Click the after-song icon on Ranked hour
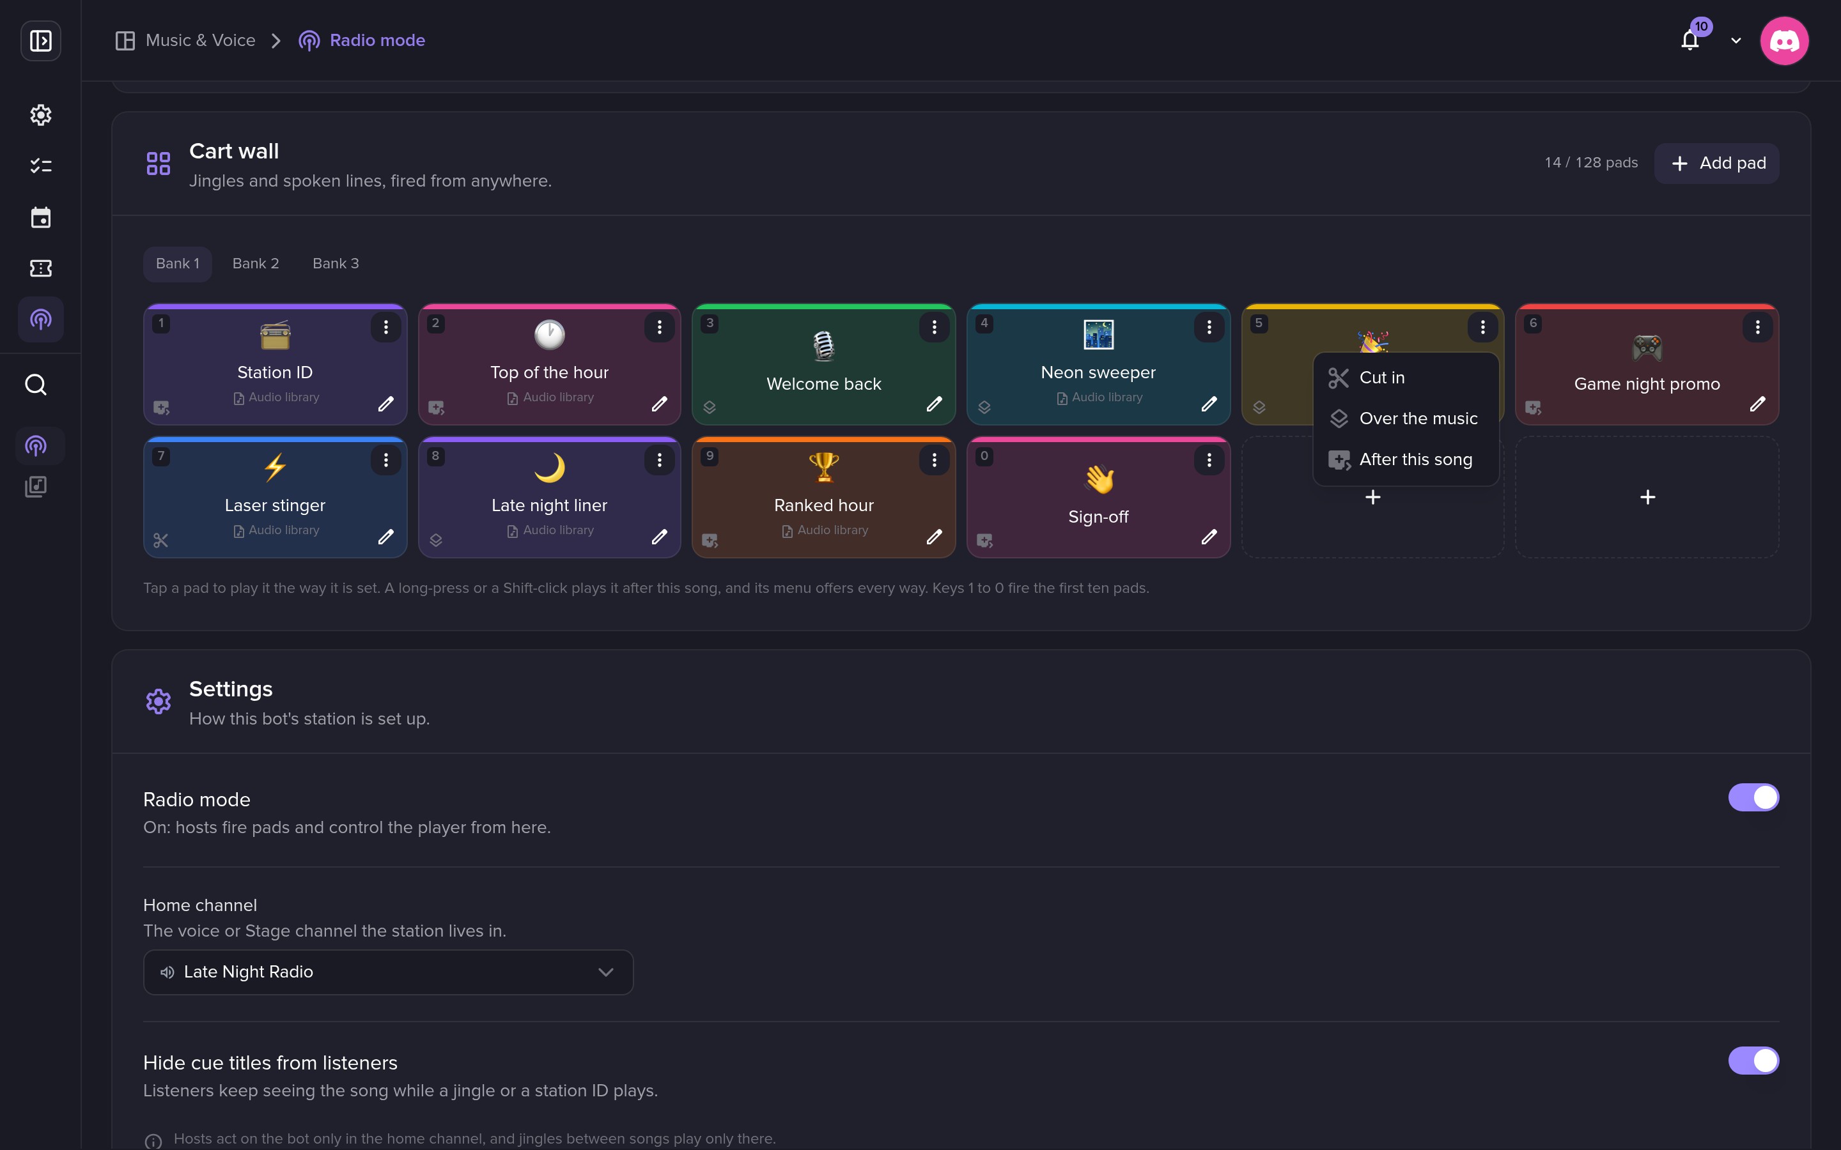Screen dimensions: 1841x1150 tap(710, 540)
